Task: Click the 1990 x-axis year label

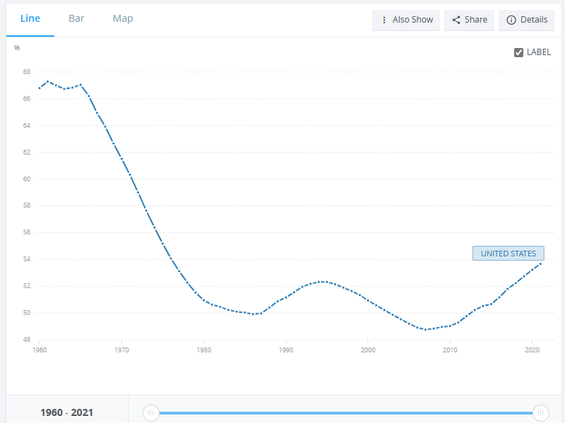Action: tap(286, 350)
